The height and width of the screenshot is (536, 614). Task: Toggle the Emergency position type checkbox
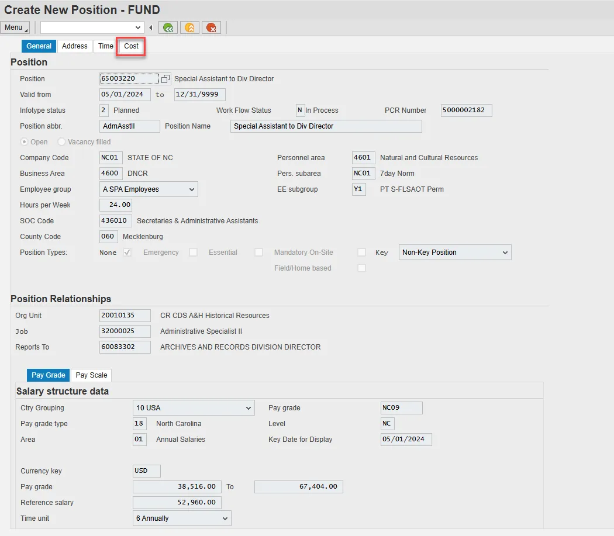[x=193, y=253]
